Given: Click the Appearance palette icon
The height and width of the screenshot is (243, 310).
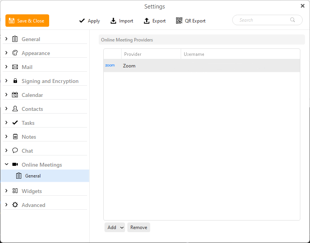Looking at the screenshot, I should [x=15, y=53].
